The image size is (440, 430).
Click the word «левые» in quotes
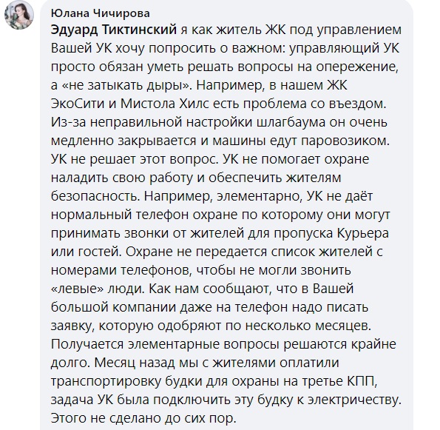[x=78, y=289]
